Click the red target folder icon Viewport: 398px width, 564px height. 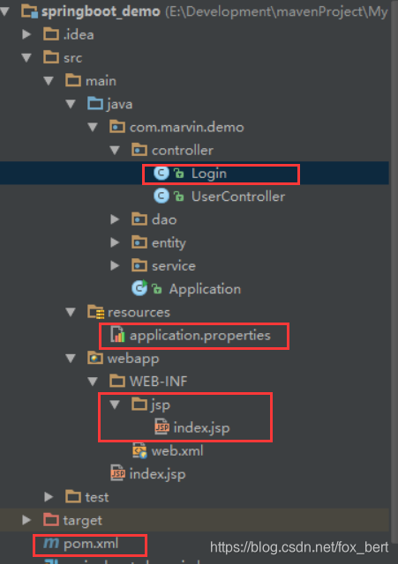coord(51,520)
